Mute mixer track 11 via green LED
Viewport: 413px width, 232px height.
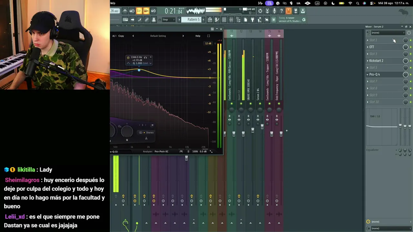coord(231,103)
